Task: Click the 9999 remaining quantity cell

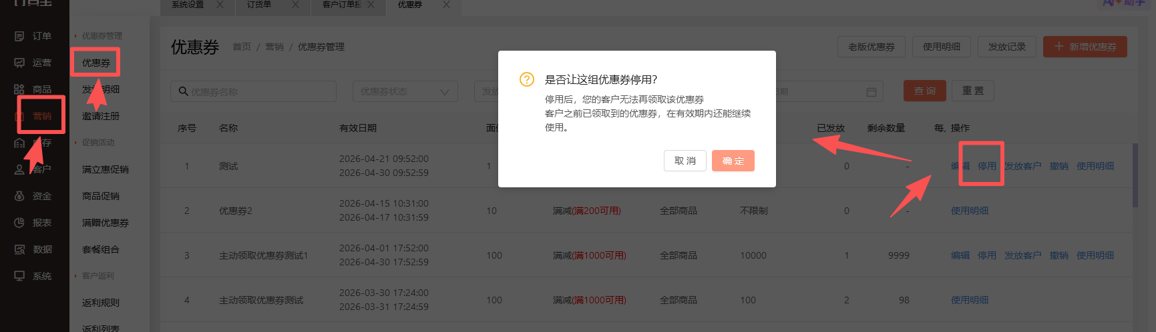Action: pyautogui.click(x=899, y=255)
